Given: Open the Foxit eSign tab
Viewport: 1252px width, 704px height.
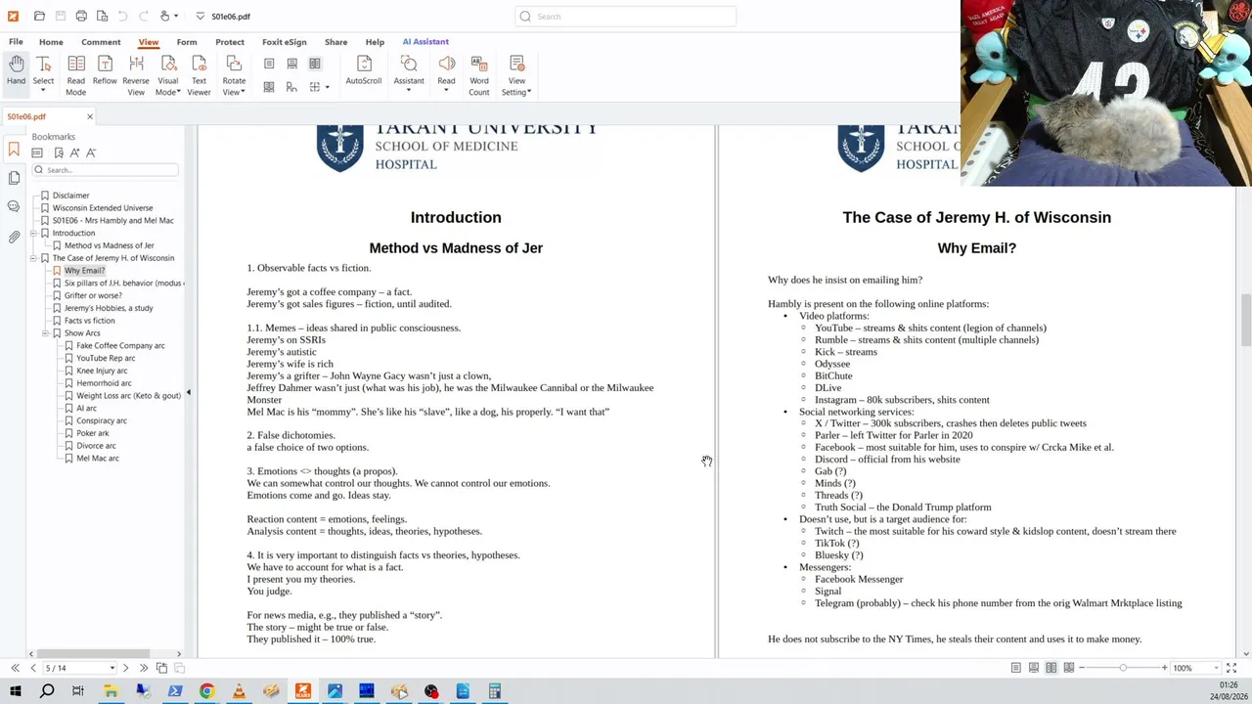Looking at the screenshot, I should 285,42.
